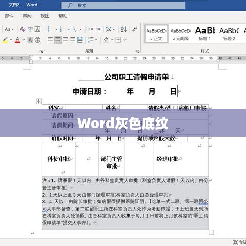Apply bulleted list formatting
This screenshot has width=246, height=246.
50,29
